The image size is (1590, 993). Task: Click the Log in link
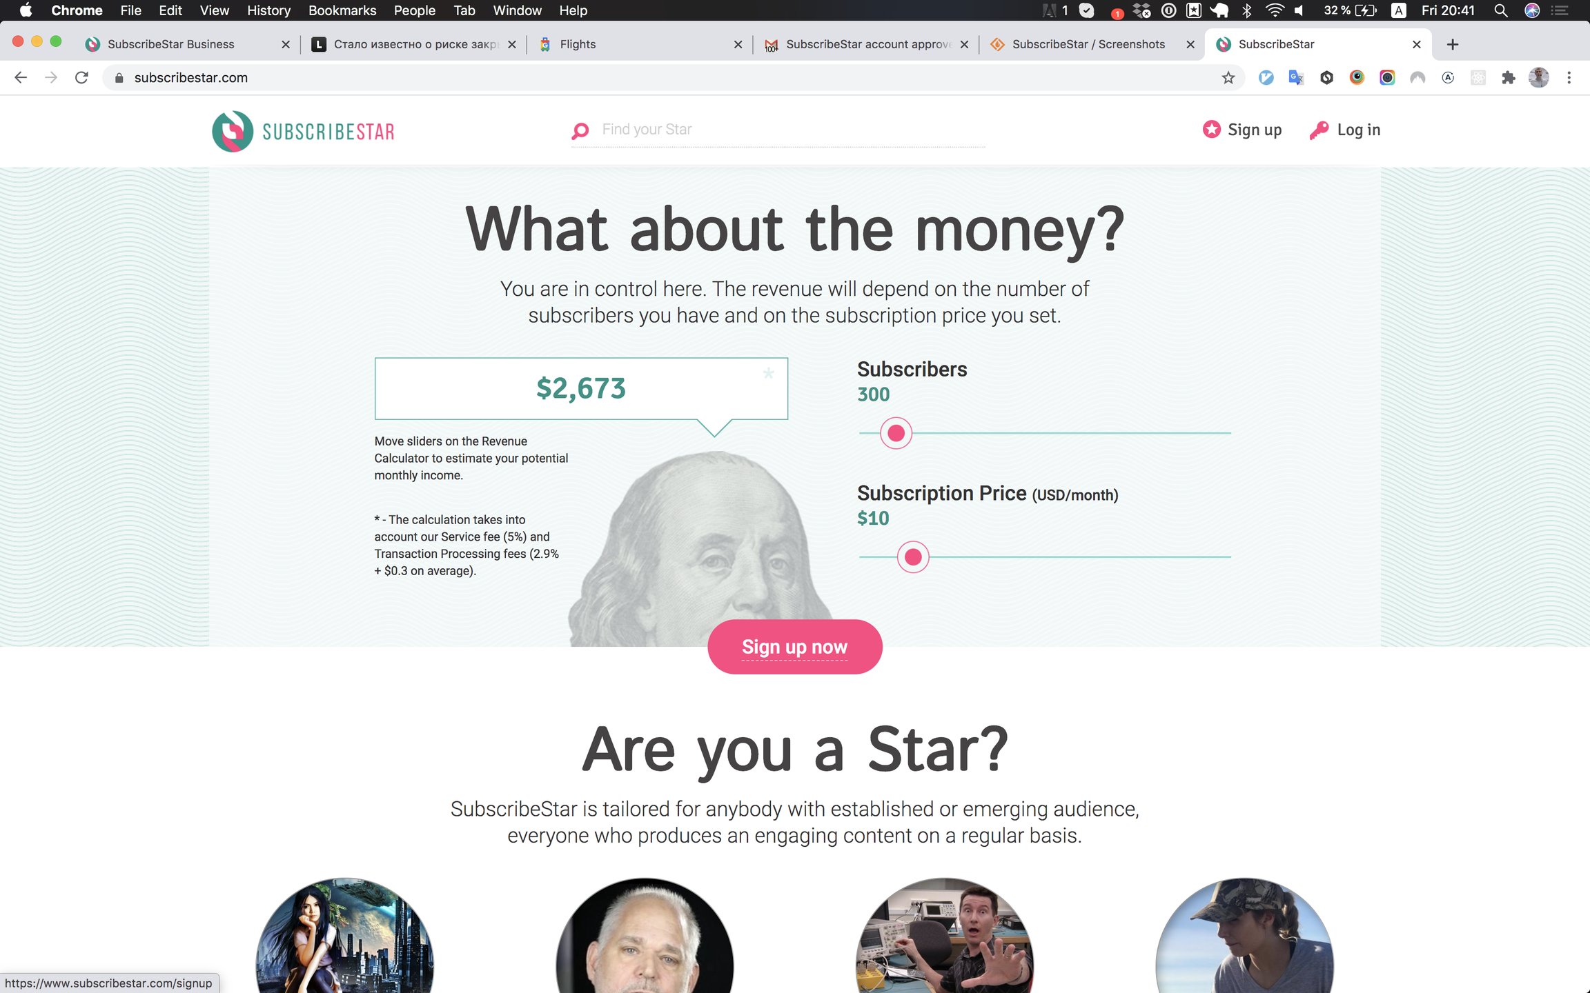[1345, 130]
